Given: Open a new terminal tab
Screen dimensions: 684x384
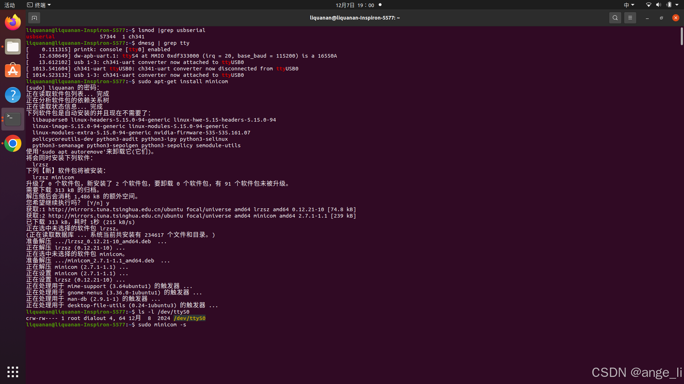Looking at the screenshot, I should [x=34, y=18].
